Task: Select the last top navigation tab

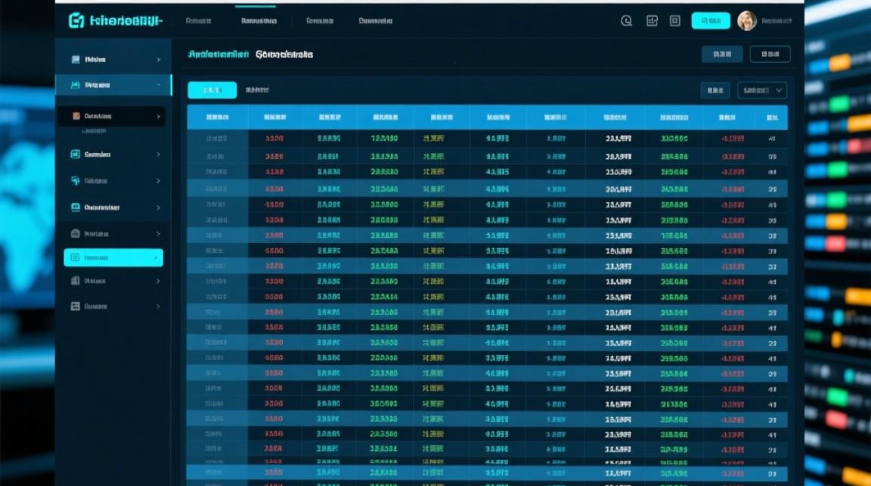Action: coord(376,21)
